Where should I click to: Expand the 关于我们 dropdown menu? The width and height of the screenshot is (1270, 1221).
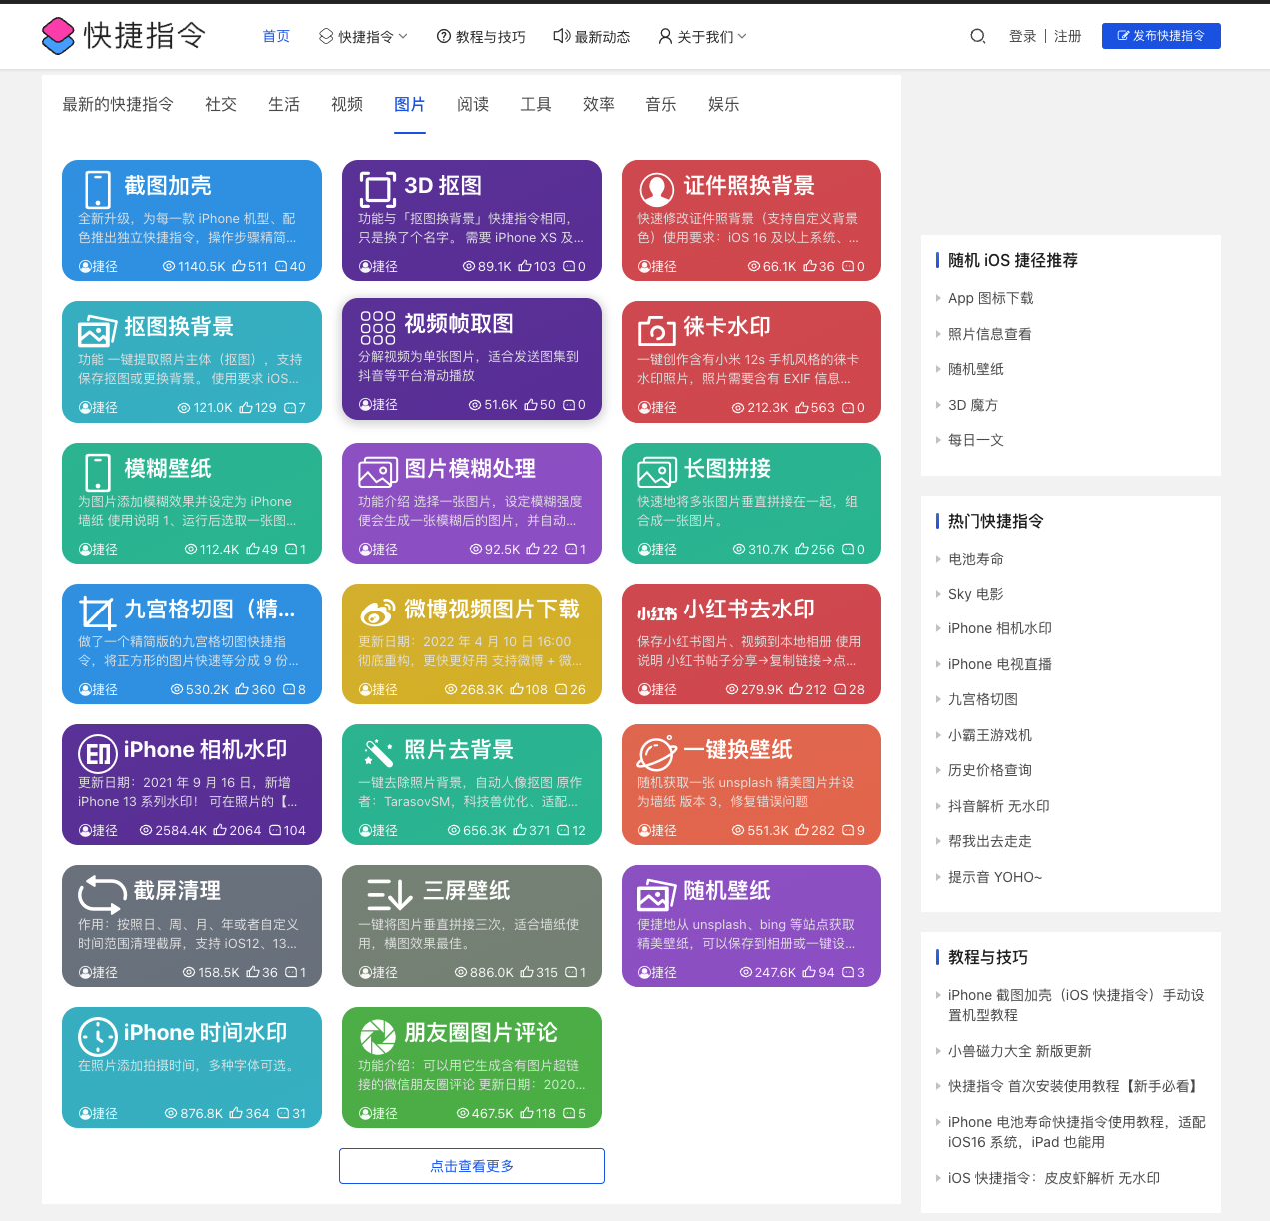click(x=702, y=36)
